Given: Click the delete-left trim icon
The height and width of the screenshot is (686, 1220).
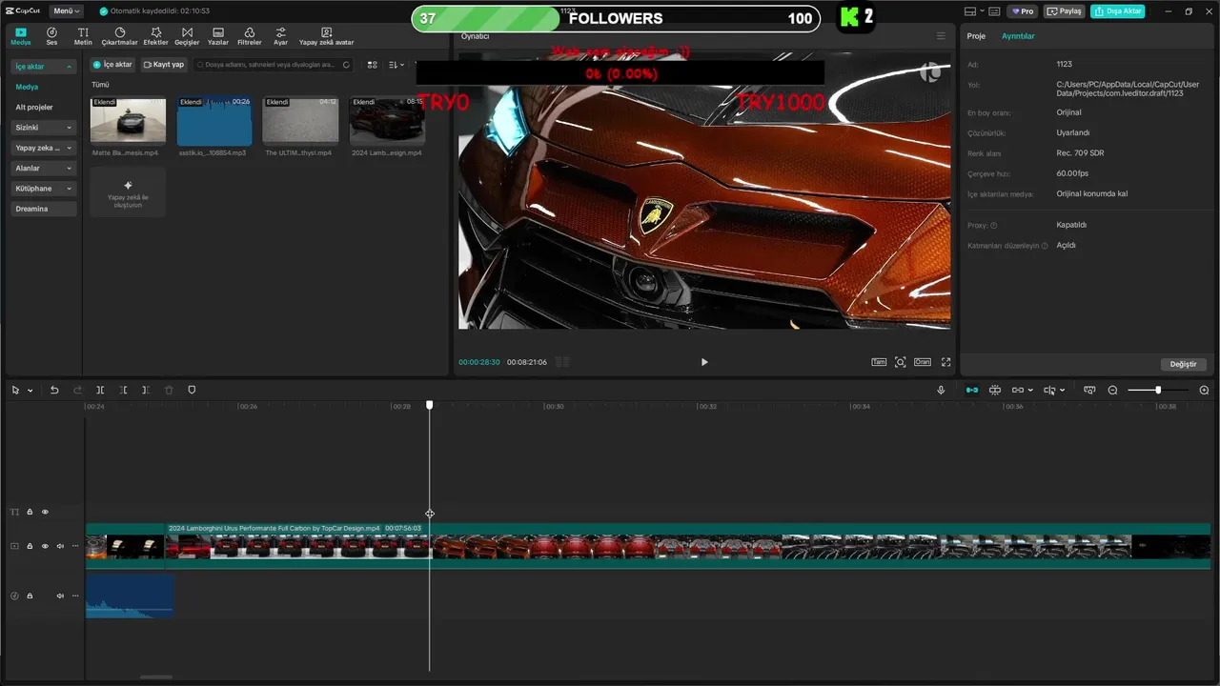Looking at the screenshot, I should coord(123,390).
